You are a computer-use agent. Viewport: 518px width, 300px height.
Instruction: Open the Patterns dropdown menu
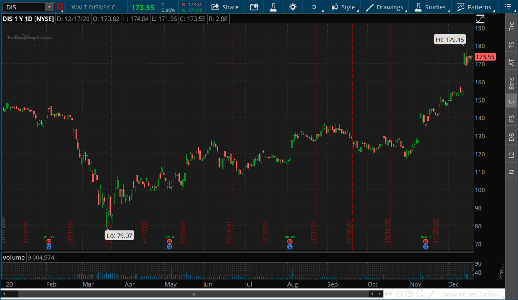tap(474, 7)
